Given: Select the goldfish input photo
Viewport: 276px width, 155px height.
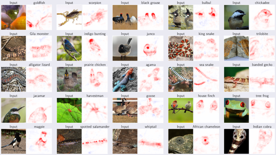Looking at the screenshot, I should (13, 17).
